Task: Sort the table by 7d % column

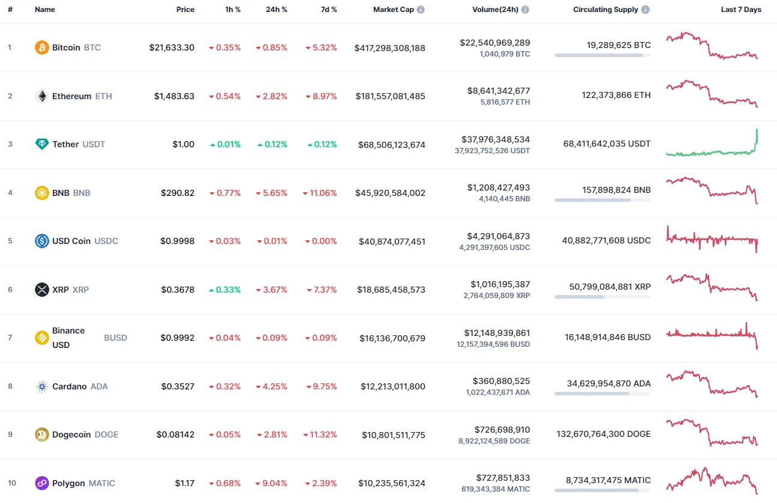Action: (329, 10)
